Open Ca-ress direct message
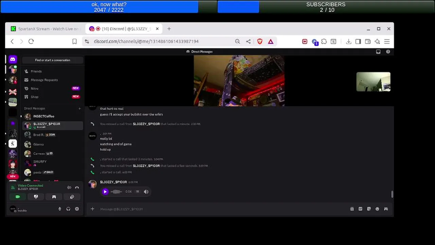This screenshot has height=245, width=435. (x=53, y=153)
